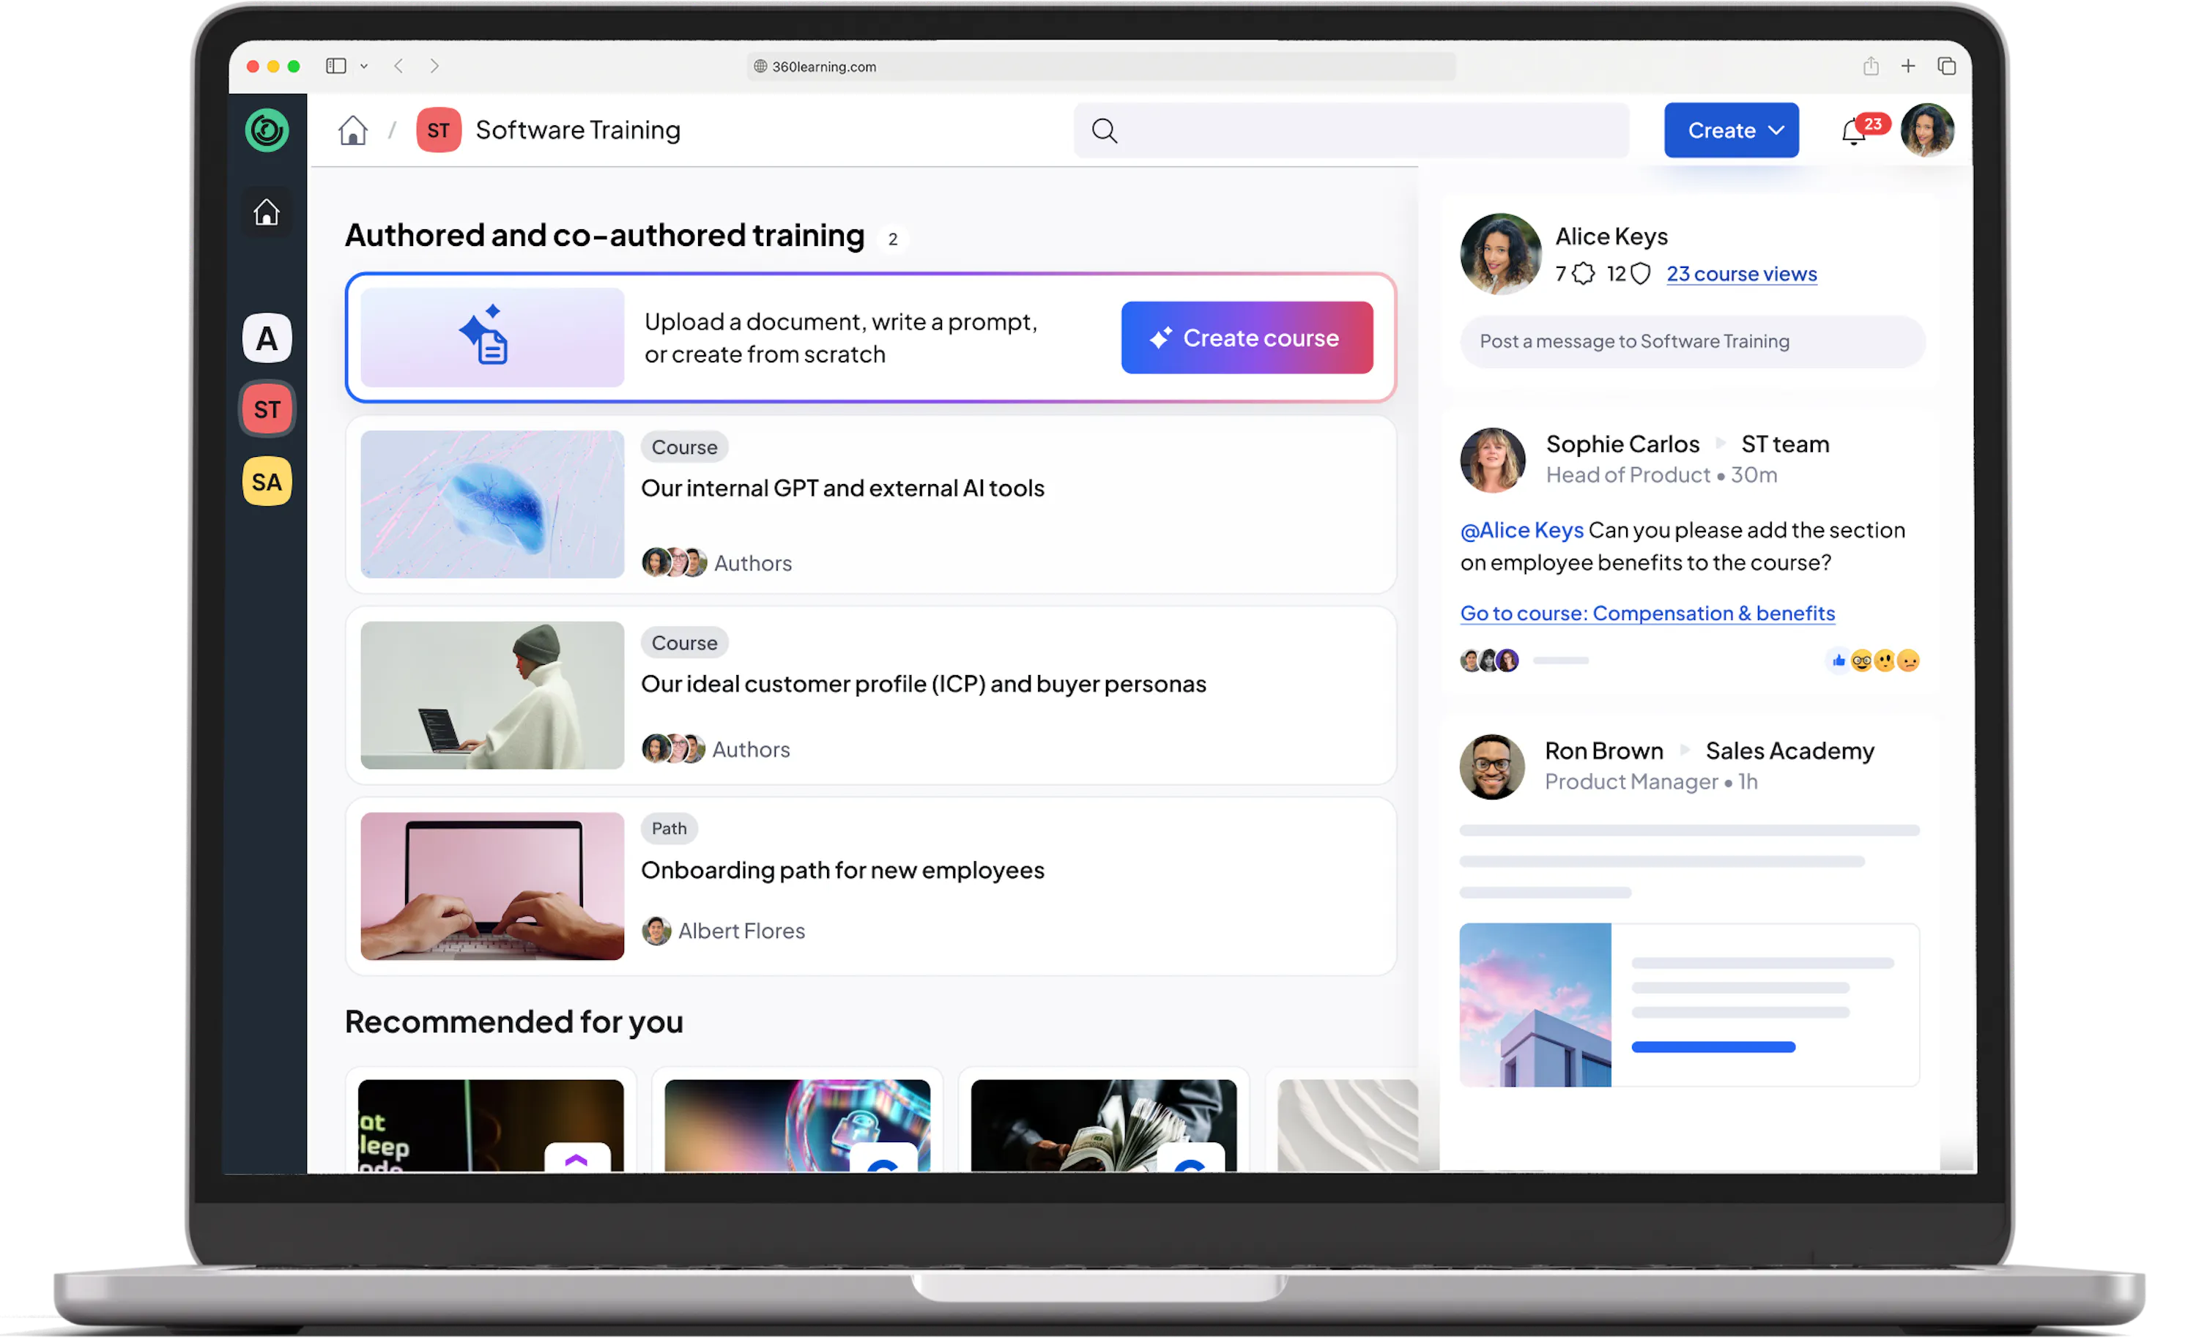Open the browser sidebar dropdown chevron
The height and width of the screenshot is (1340, 2196).
tap(363, 67)
